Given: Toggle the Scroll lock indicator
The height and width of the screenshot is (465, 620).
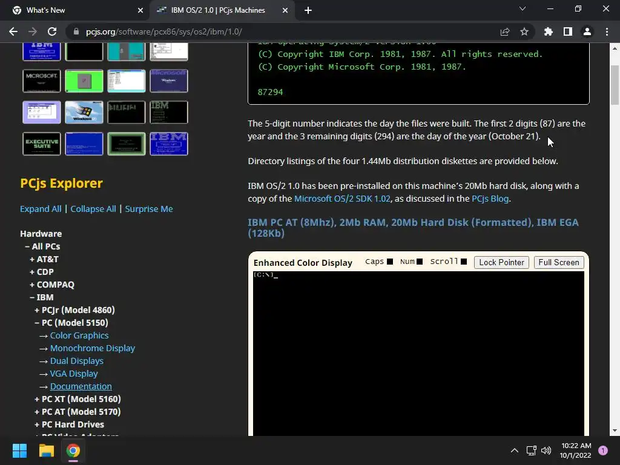Looking at the screenshot, I should click(464, 262).
